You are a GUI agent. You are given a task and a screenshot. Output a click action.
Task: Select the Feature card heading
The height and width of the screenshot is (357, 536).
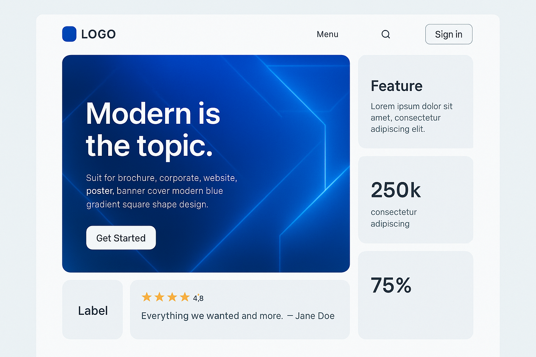(396, 86)
